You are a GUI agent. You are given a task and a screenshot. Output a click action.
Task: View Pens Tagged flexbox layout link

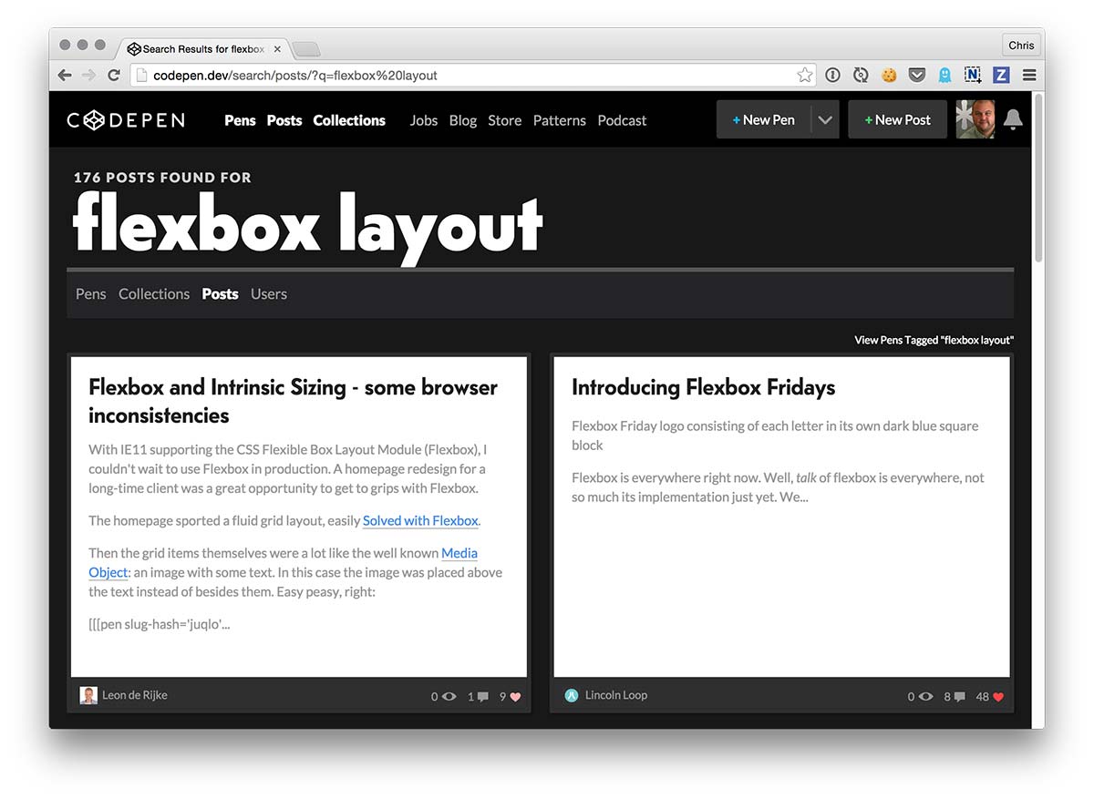point(934,340)
